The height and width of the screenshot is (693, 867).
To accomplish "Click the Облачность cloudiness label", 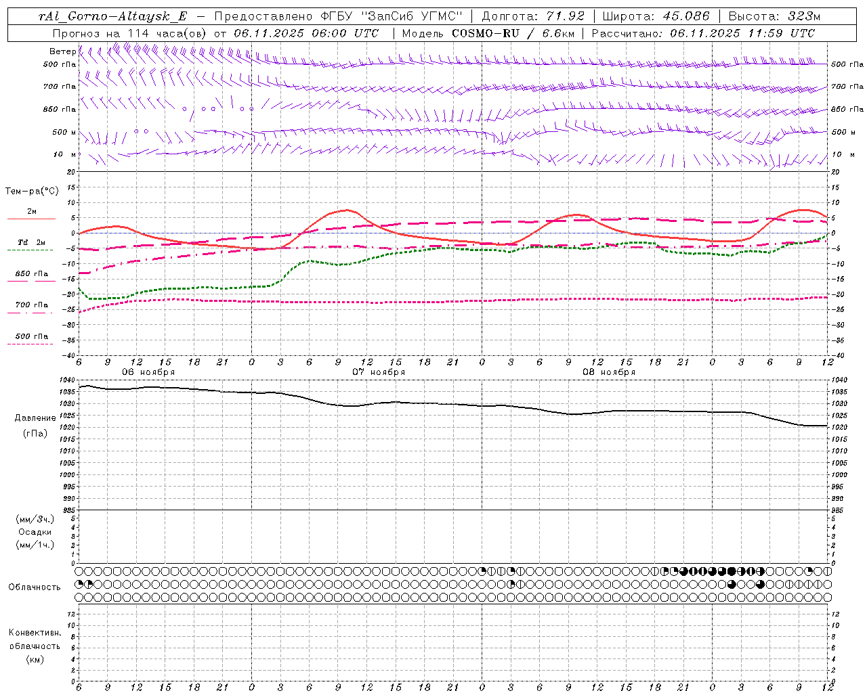I will (x=34, y=587).
